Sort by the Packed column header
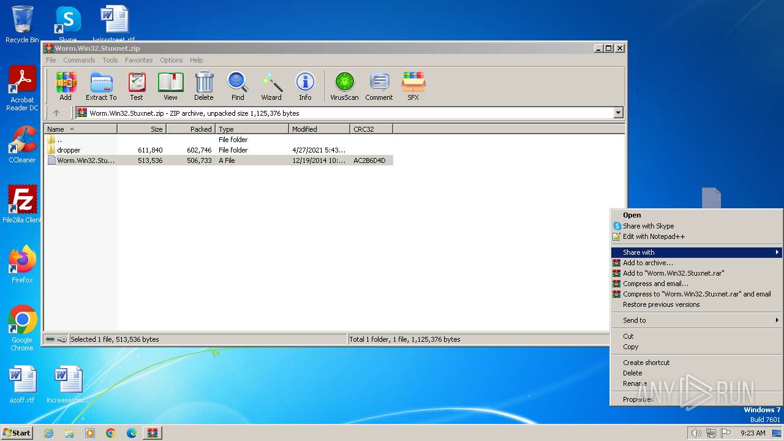This screenshot has width=784, height=441. tap(190, 129)
